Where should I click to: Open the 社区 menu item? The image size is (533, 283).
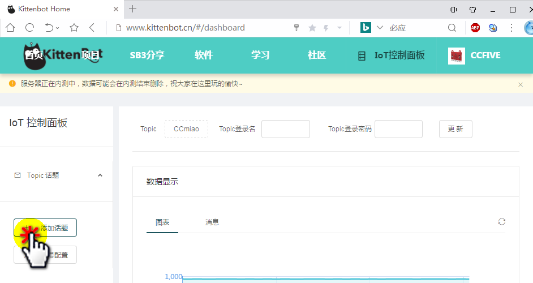coord(317,55)
